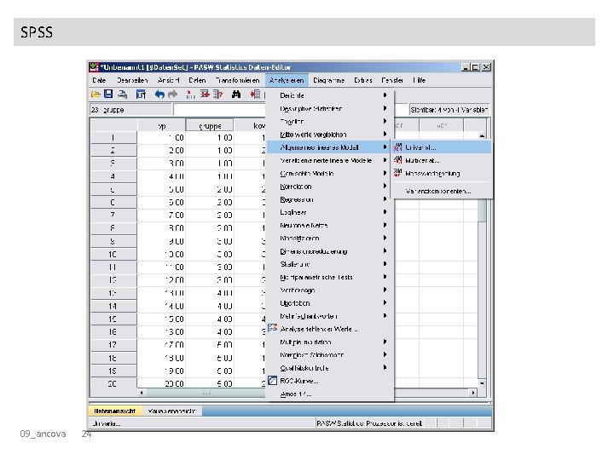The image size is (614, 460).
Task: Open the Transformieren menu
Action: click(x=237, y=80)
